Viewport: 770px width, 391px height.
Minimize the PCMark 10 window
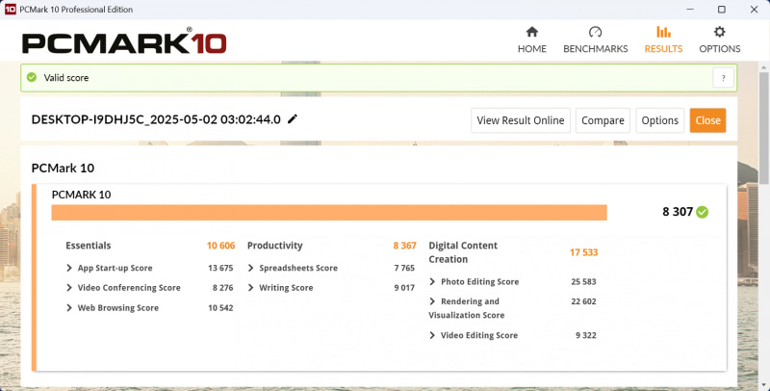tap(690, 10)
